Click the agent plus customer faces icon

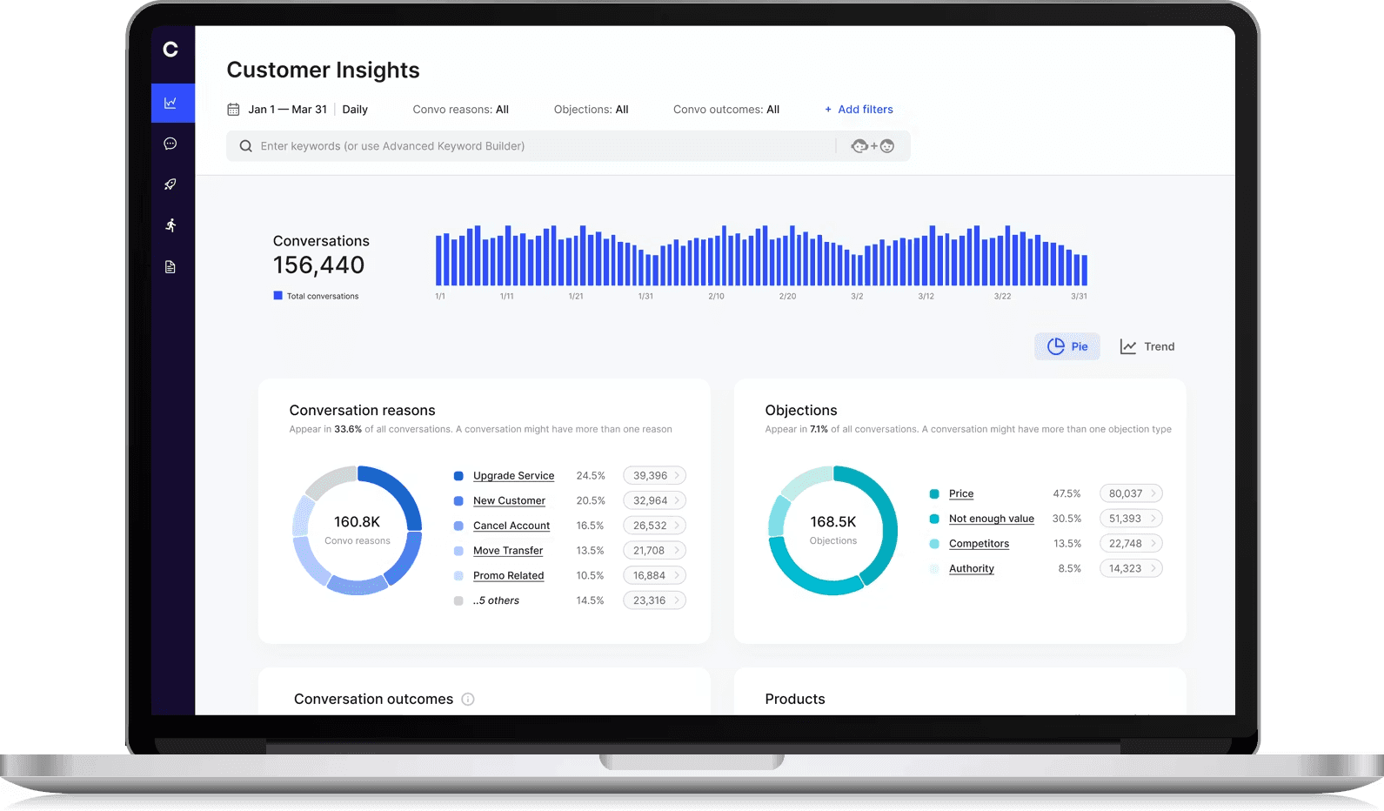tap(873, 146)
